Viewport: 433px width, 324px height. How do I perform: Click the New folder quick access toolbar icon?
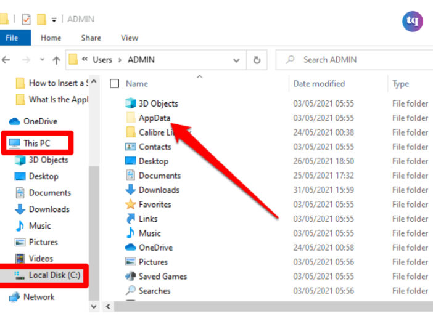(x=41, y=19)
